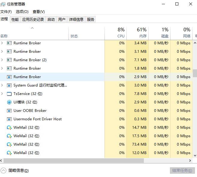The width and height of the screenshot is (197, 177).
Task: Click the User OOBE Broker process icon
Action: pyautogui.click(x=9, y=111)
